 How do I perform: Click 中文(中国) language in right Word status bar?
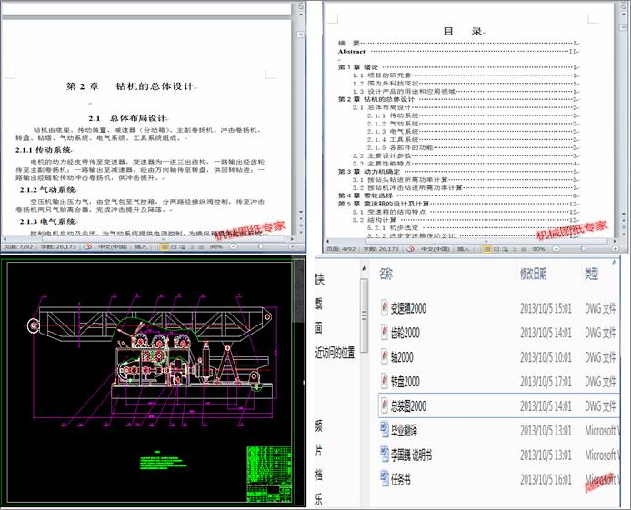[x=436, y=249]
